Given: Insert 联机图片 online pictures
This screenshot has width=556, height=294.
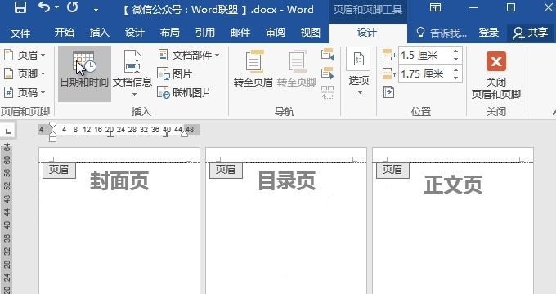Looking at the screenshot, I should (x=185, y=93).
